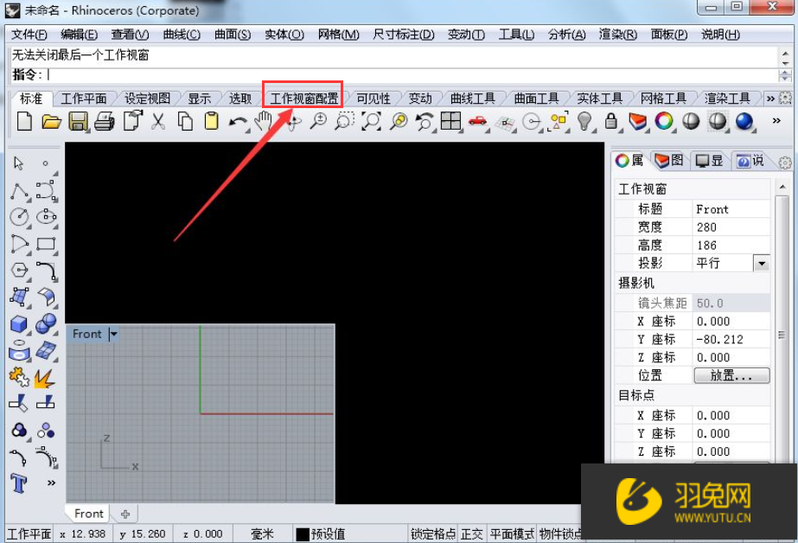The width and height of the screenshot is (798, 543).
Task: Select the blue Box solid tool
Action: point(19,323)
